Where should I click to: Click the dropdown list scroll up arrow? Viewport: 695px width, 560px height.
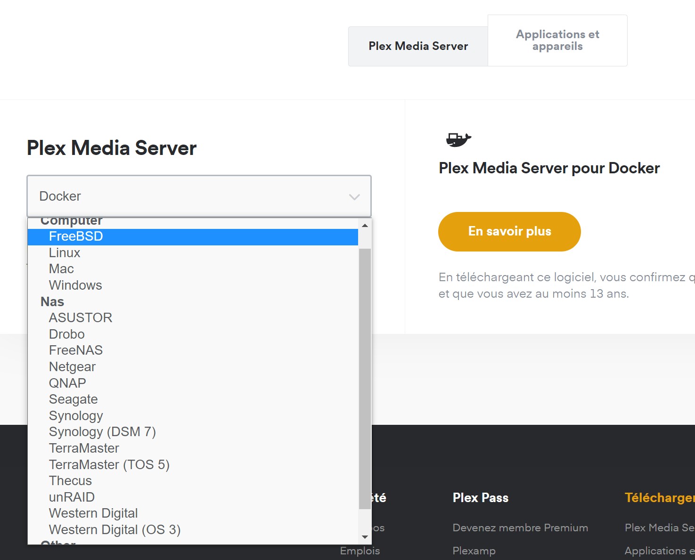[x=365, y=226]
